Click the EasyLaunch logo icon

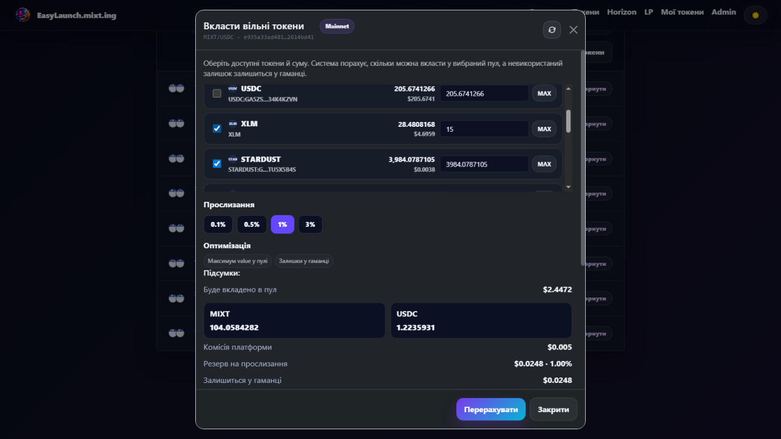click(23, 15)
